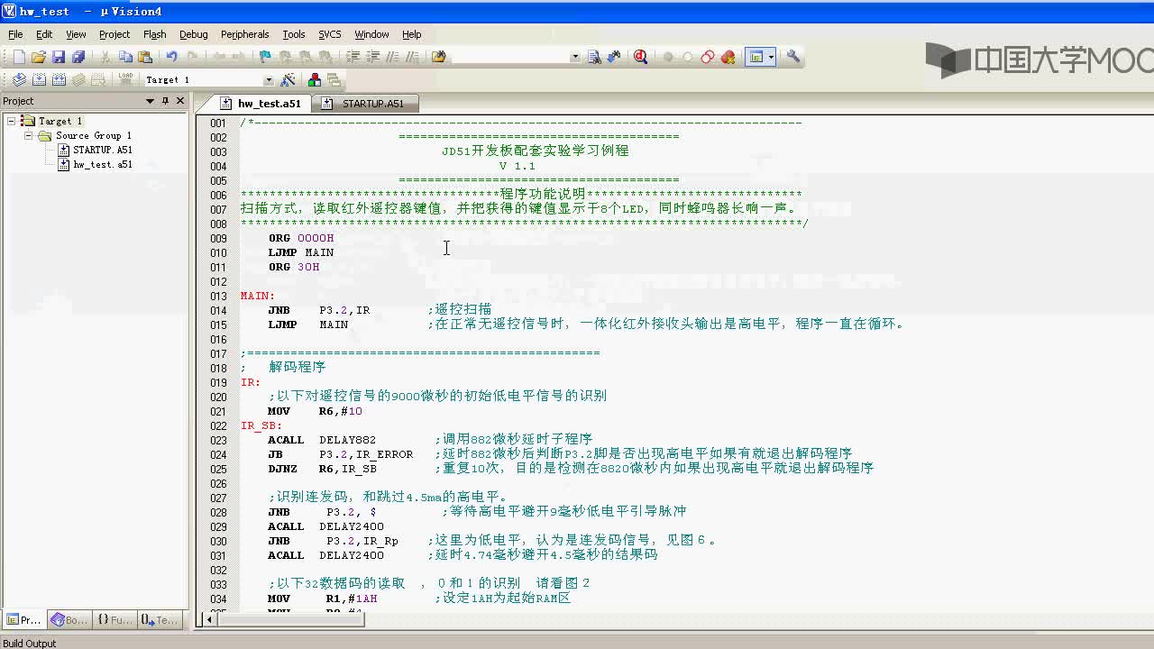
Task: Open the Project menu
Action: tap(114, 34)
